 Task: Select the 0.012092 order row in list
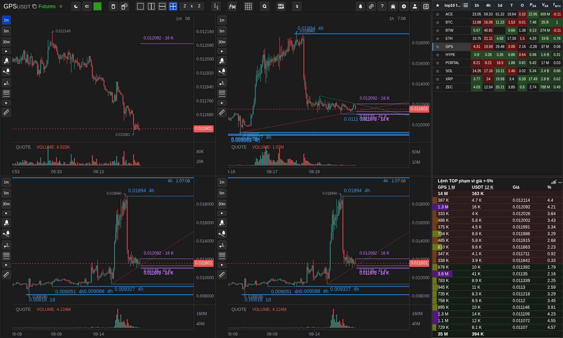[498, 207]
